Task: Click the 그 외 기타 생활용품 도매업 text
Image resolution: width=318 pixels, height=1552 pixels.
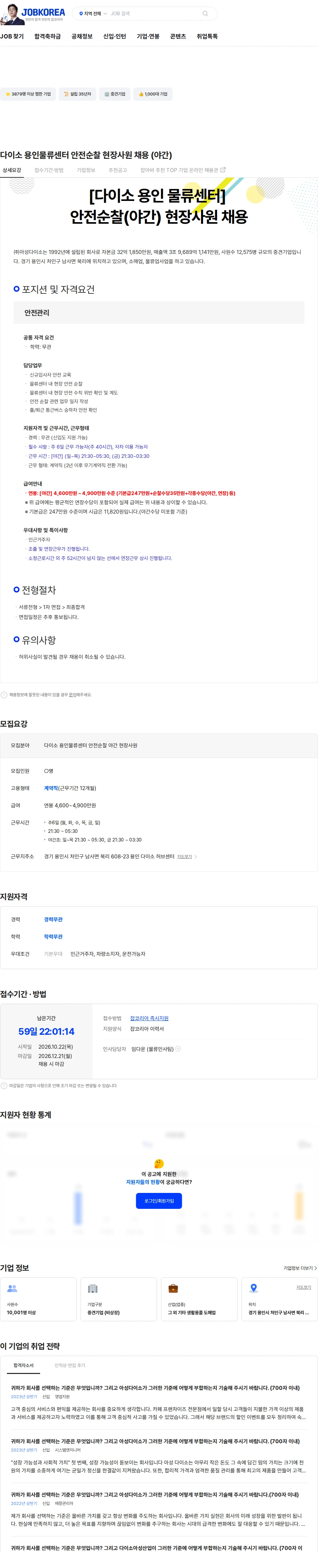Action: [x=191, y=1313]
